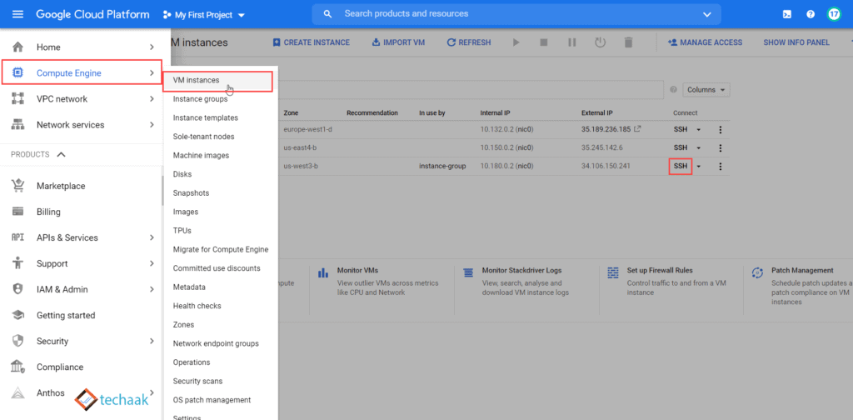The width and height of the screenshot is (853, 420).
Task: Open SSH dropdown arrow for us-east4-b
Action: coord(699,148)
